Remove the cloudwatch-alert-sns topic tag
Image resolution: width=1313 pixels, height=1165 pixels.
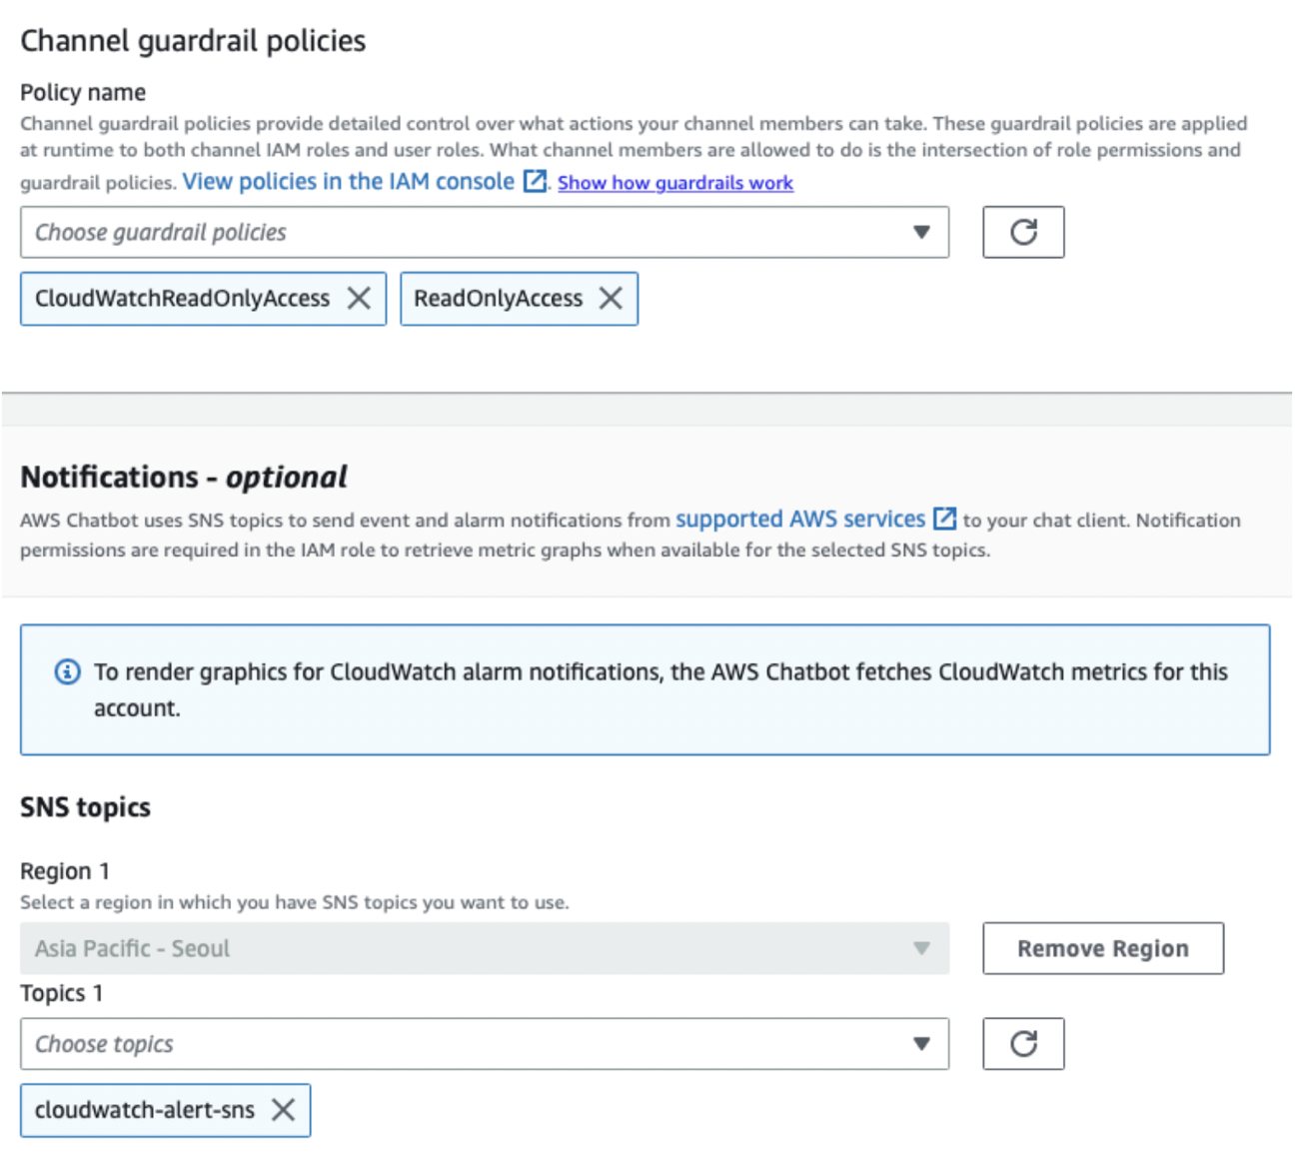coord(284,1109)
